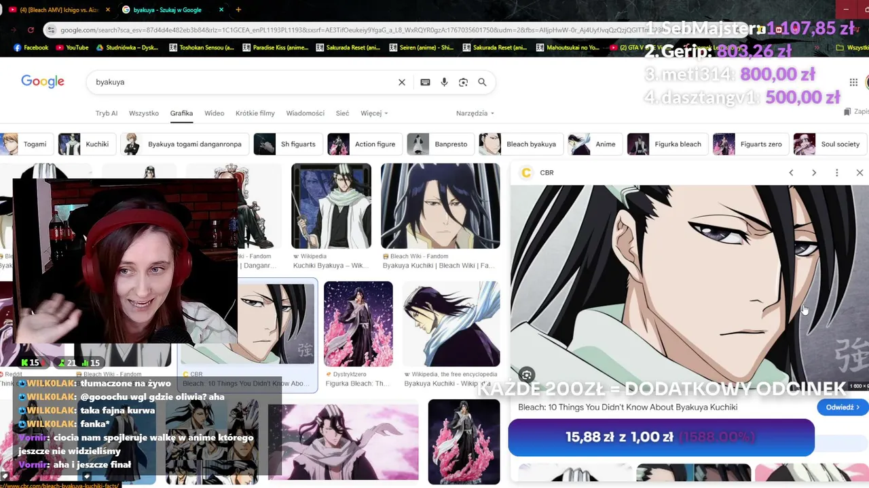Reload the page in Chrome
Image resolution: width=869 pixels, height=488 pixels.
[x=31, y=30]
